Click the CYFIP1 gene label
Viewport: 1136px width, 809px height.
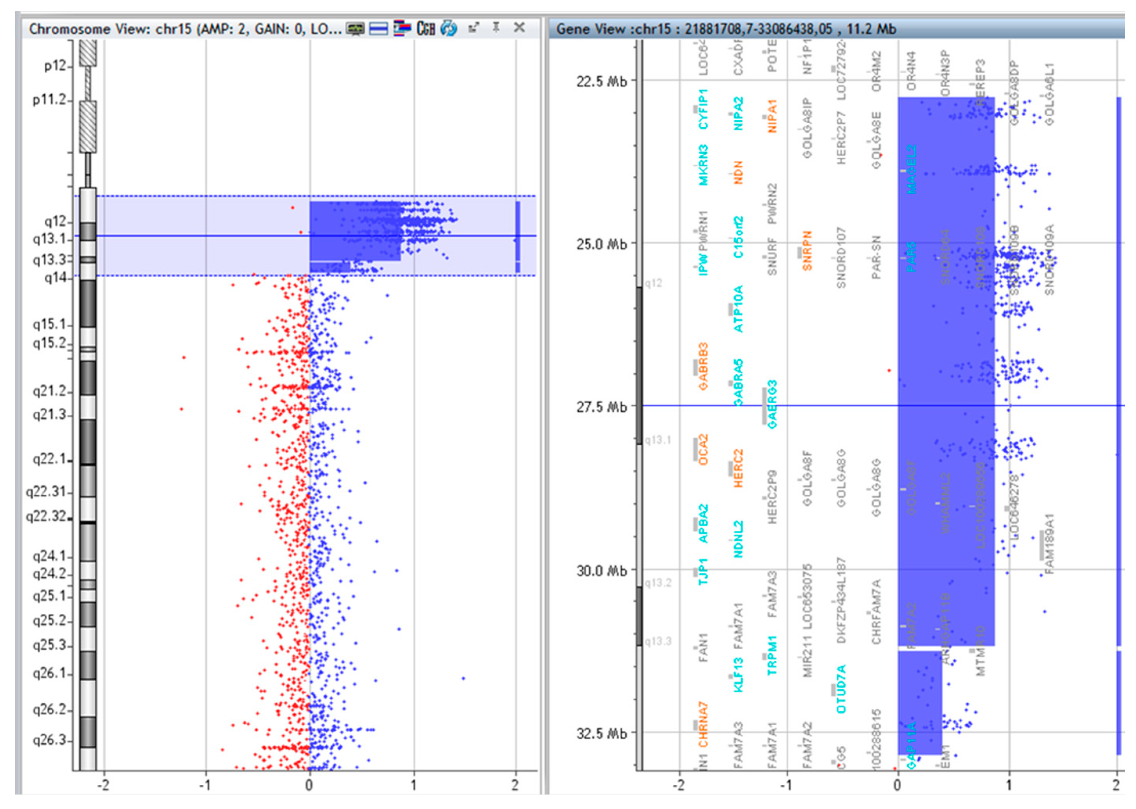coord(703,109)
